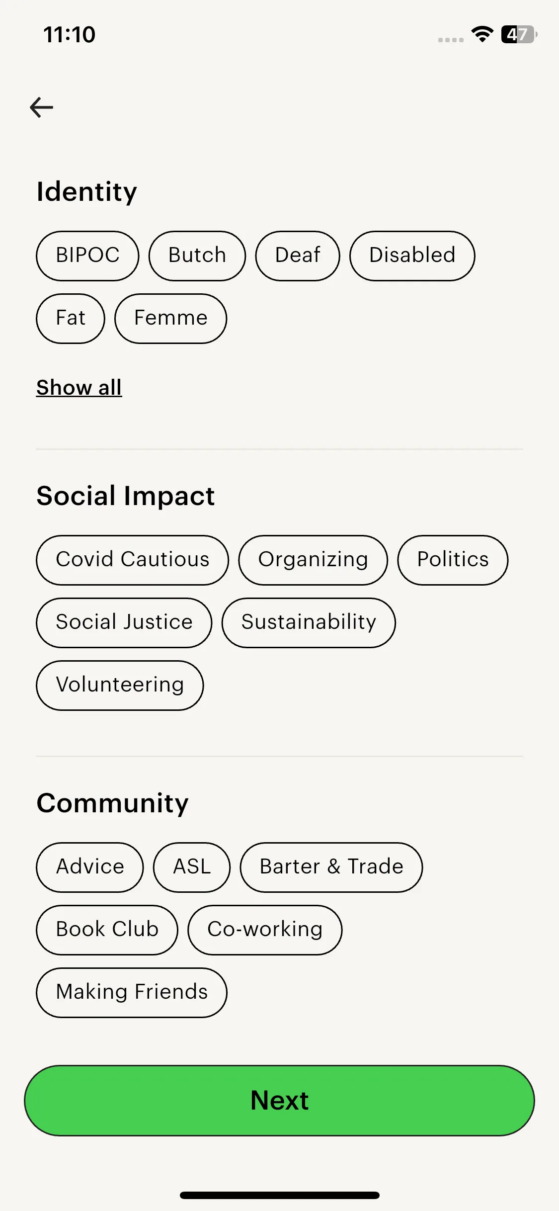The width and height of the screenshot is (559, 1211).
Task: Select the Femme identity chip
Action: 170,318
